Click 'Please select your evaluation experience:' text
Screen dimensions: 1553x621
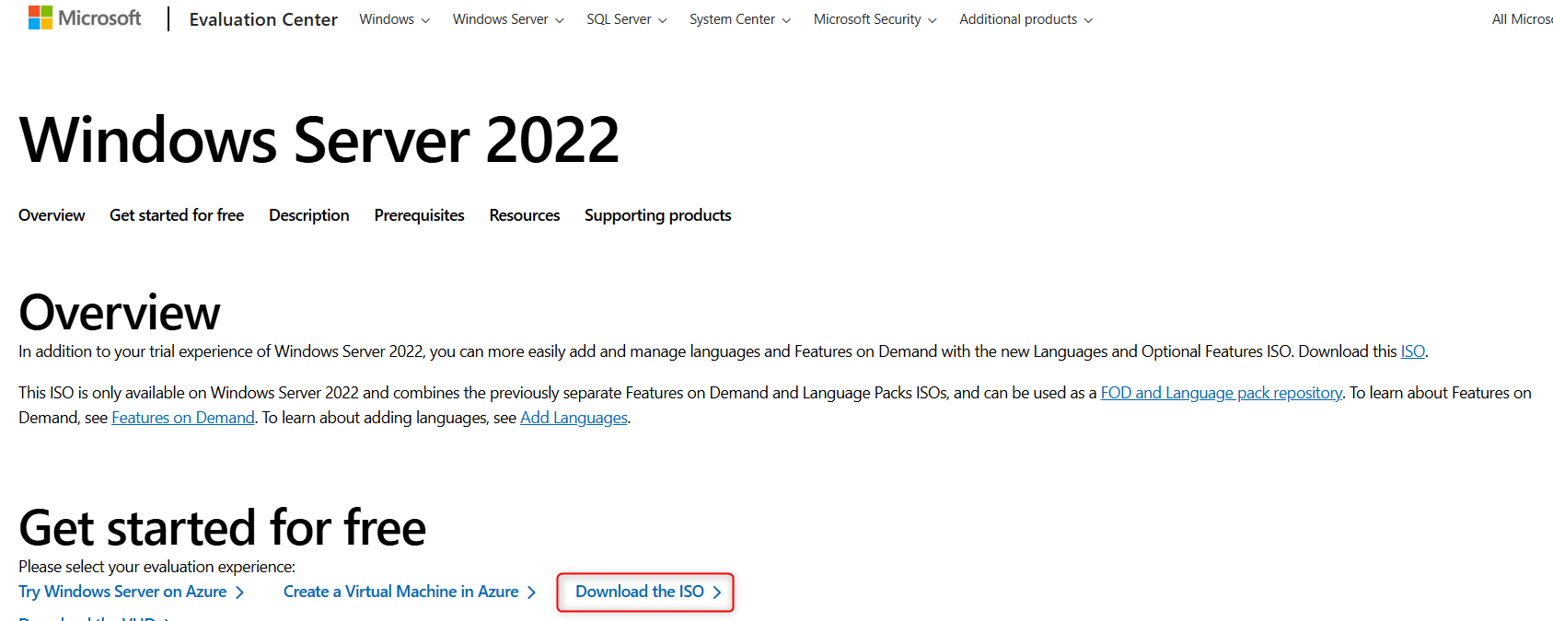tap(157, 567)
